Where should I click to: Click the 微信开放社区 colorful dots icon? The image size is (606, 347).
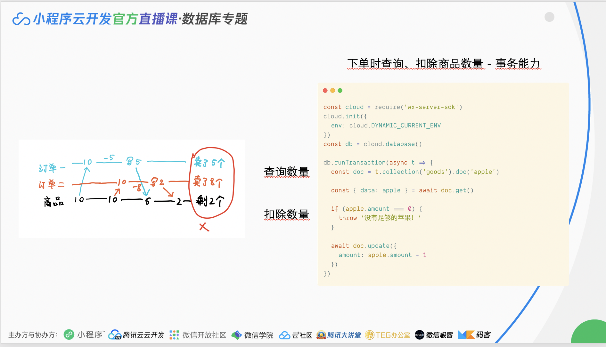click(174, 335)
